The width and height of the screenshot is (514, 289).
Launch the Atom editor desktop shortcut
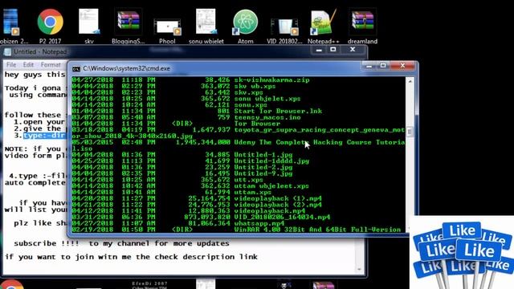click(245, 26)
